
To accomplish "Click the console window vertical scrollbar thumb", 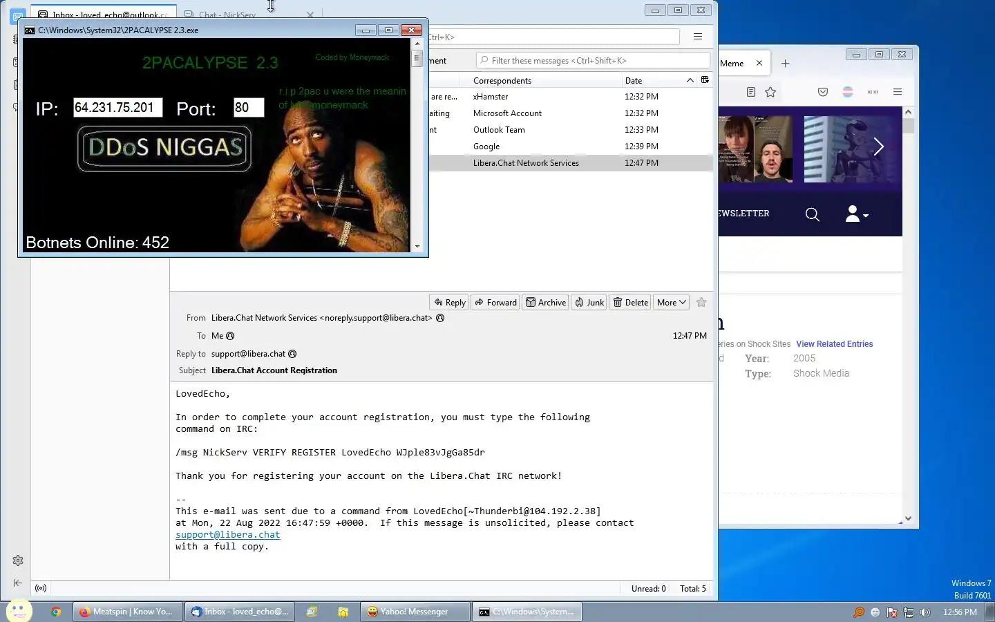I will [417, 58].
